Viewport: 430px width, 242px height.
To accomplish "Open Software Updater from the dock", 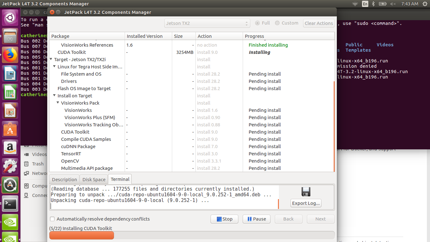I will click(x=10, y=185).
